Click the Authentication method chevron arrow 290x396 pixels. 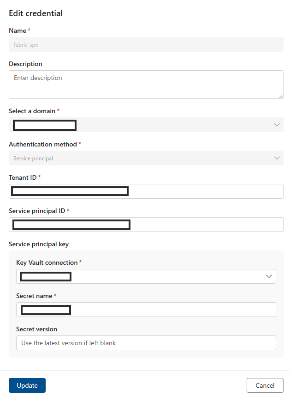[277, 158]
